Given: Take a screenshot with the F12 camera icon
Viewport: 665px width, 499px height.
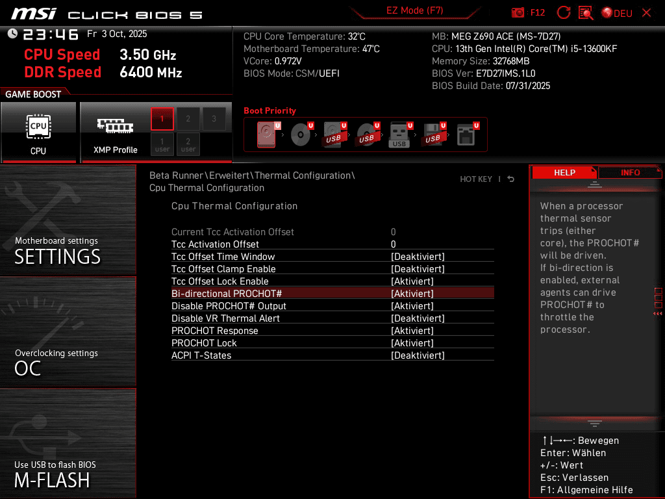Looking at the screenshot, I should 518,13.
